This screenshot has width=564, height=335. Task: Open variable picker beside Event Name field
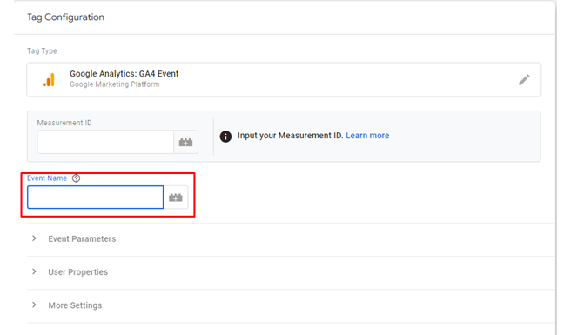click(176, 197)
